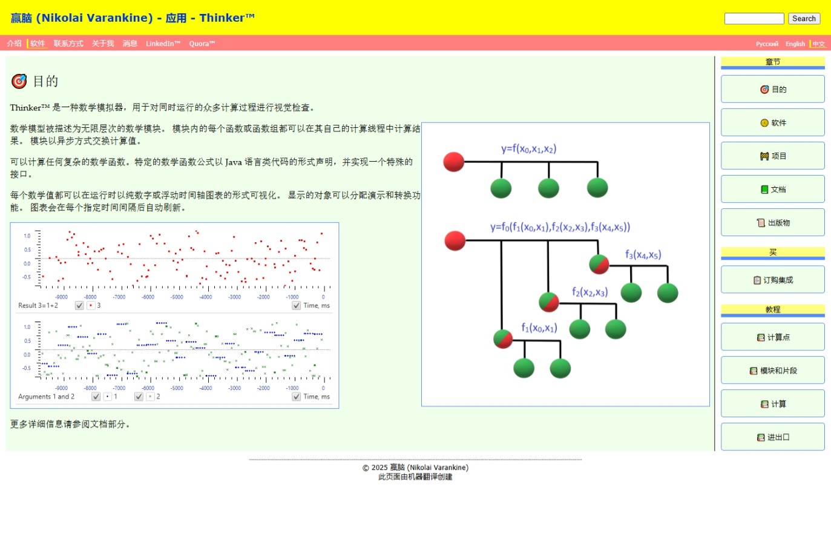Screen dimensions: 831x548
Task: Select 关于我 in the navigation bar
Action: [x=103, y=44]
